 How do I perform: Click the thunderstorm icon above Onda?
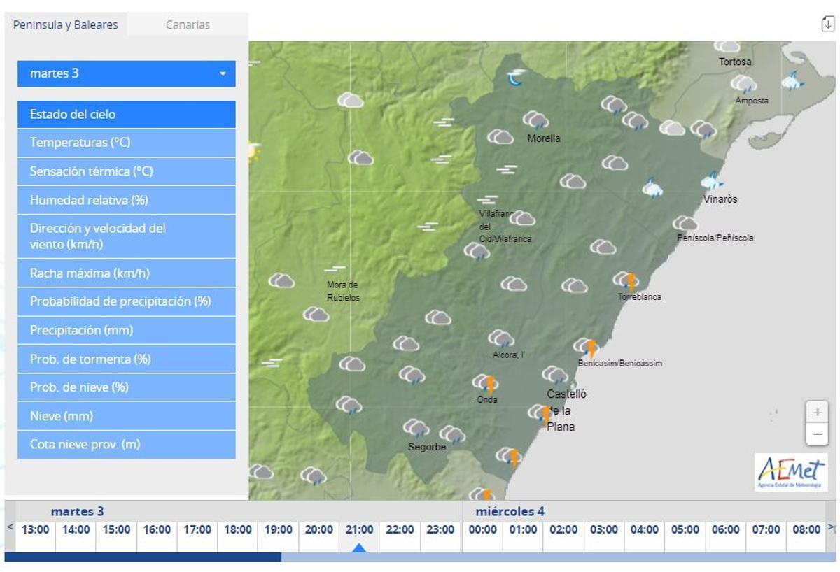click(486, 383)
